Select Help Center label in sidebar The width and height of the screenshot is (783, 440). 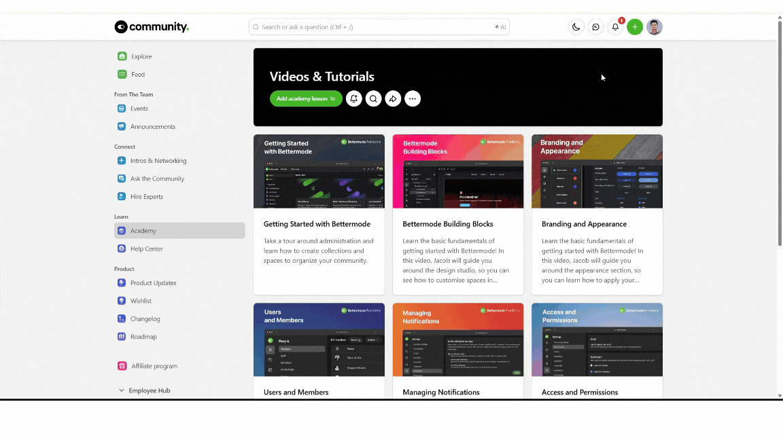click(x=147, y=249)
